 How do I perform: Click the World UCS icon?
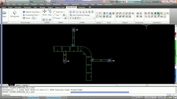tap(24, 18)
